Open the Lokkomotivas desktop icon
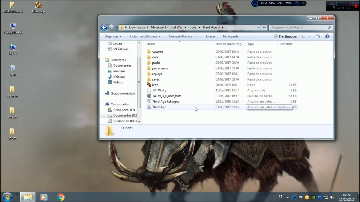This screenshot has width=360, height=202. point(13,8)
